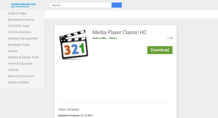
Task: Click the Media Player Classic HC title
Action: coord(120,32)
